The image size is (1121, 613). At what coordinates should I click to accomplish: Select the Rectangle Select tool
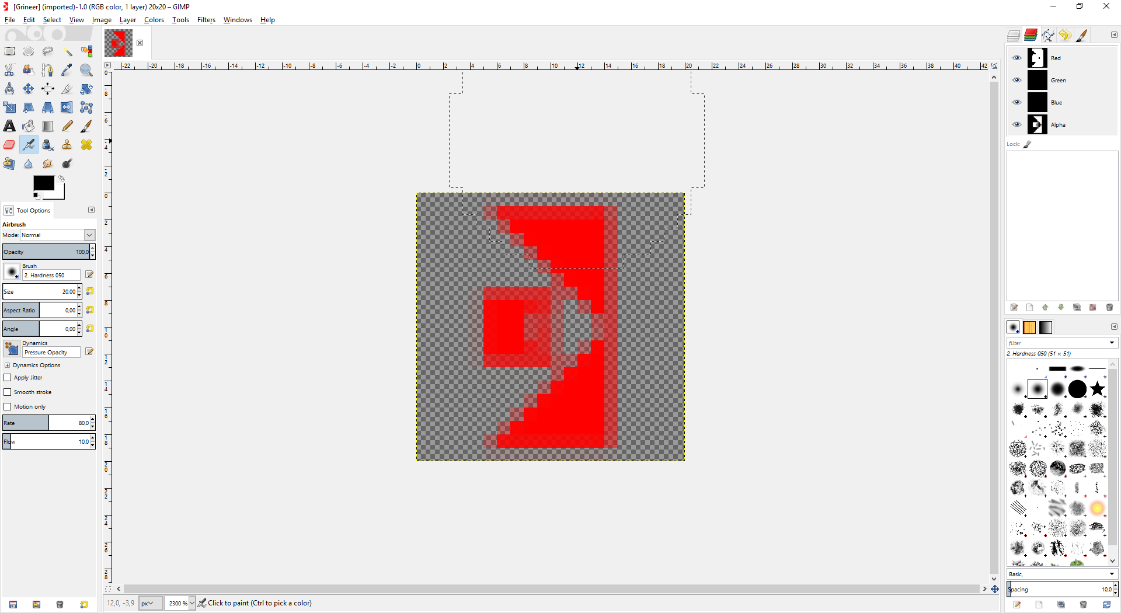click(9, 51)
